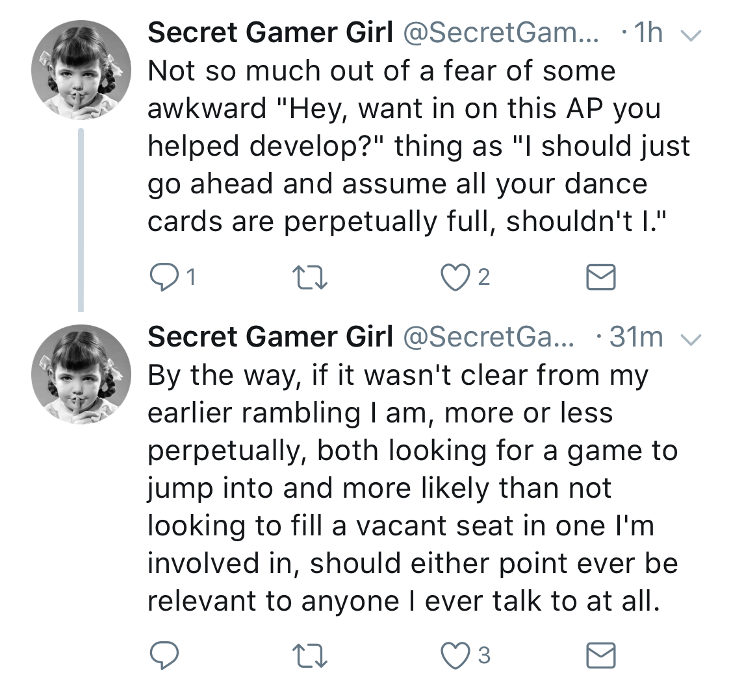The height and width of the screenshot is (684, 731).
Task: Open first tweet text about AP development
Action: pyautogui.click(x=418, y=146)
